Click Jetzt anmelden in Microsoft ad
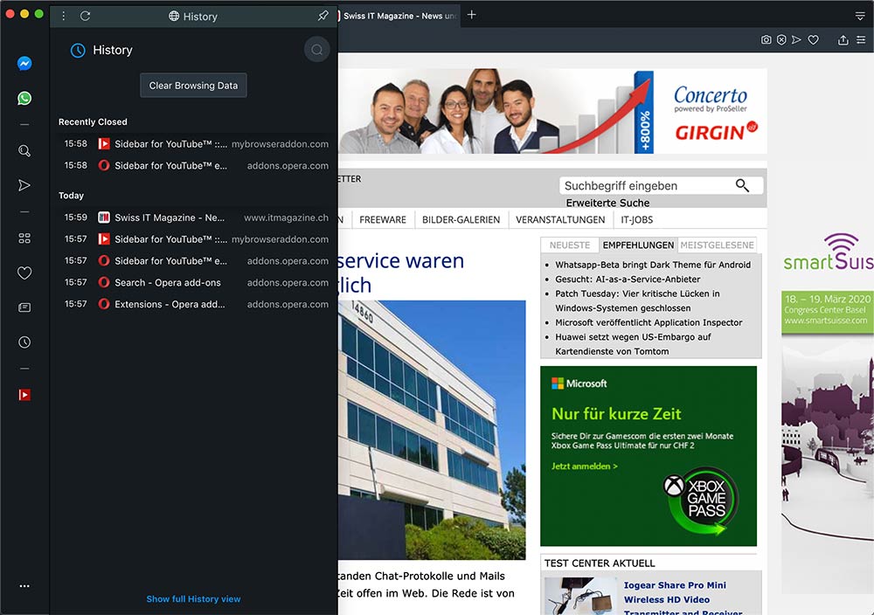 tap(584, 466)
